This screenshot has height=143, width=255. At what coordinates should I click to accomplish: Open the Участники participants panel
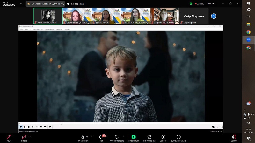(83, 138)
